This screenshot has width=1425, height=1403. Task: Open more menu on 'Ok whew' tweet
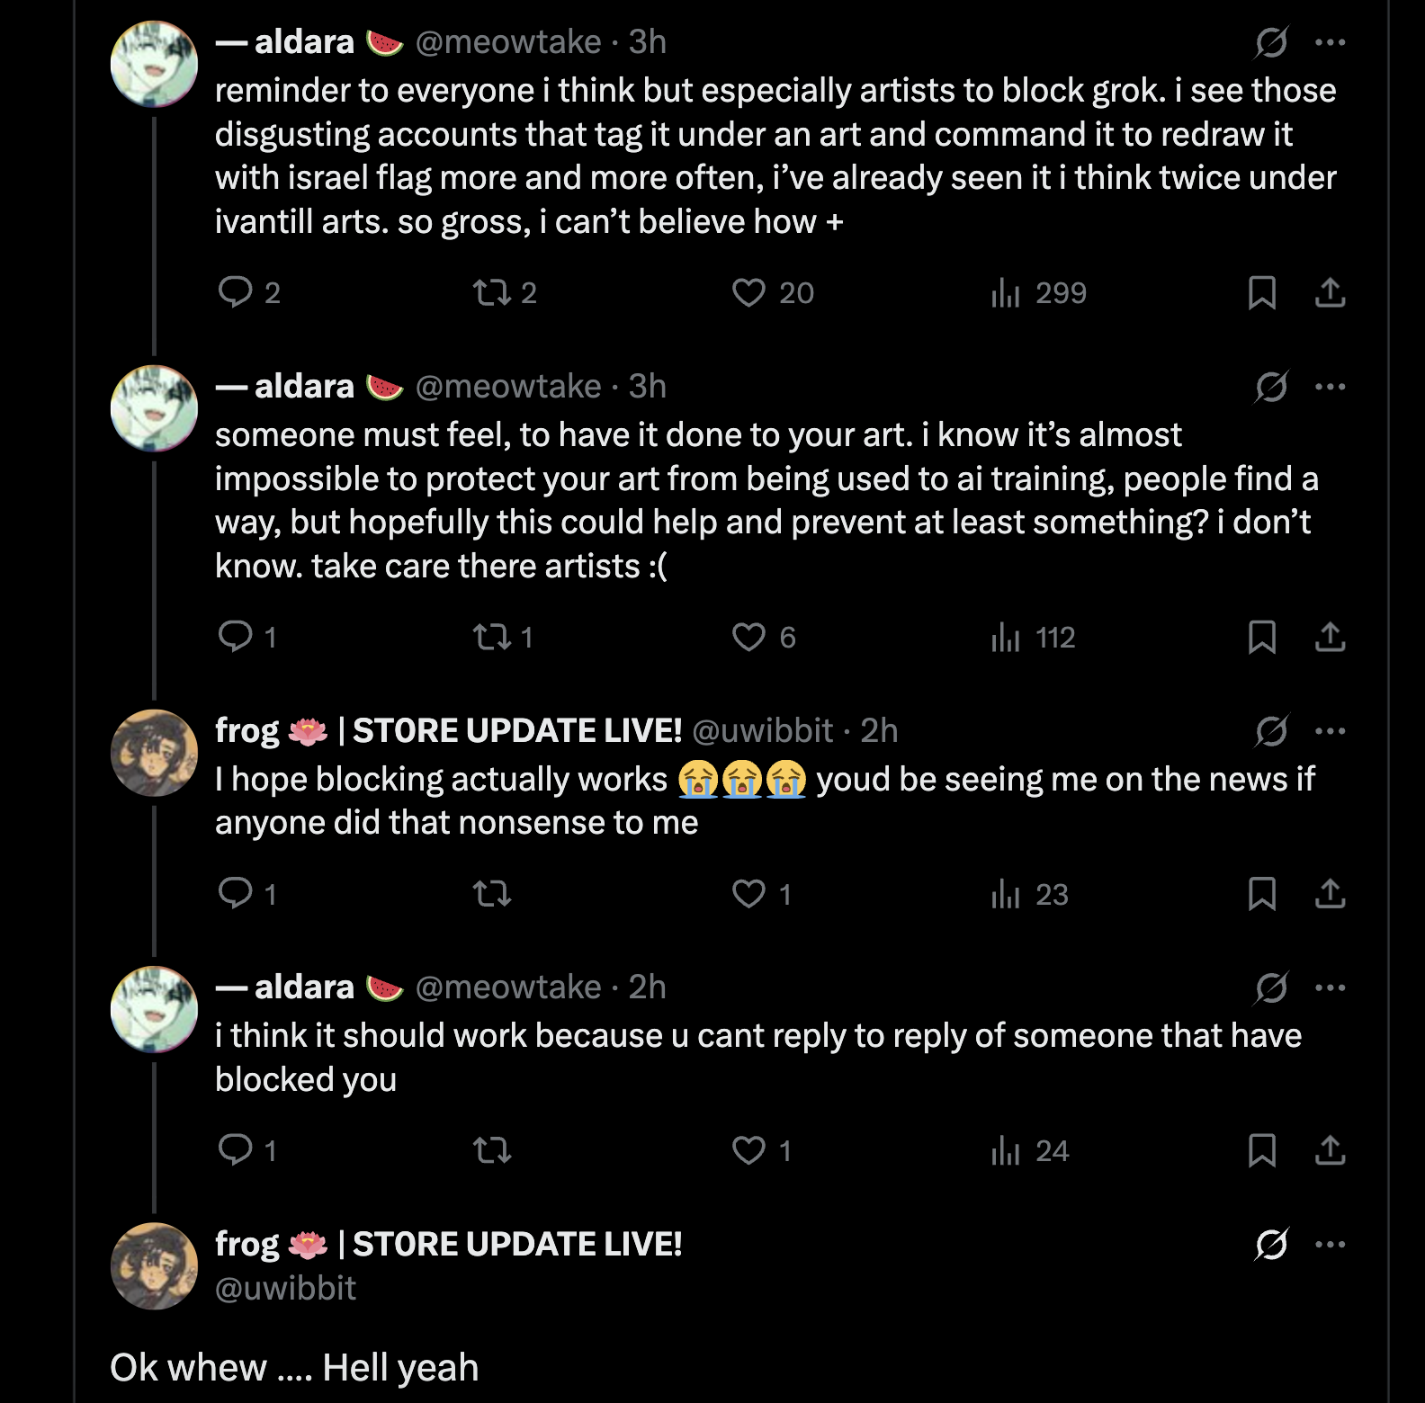[1330, 1245]
